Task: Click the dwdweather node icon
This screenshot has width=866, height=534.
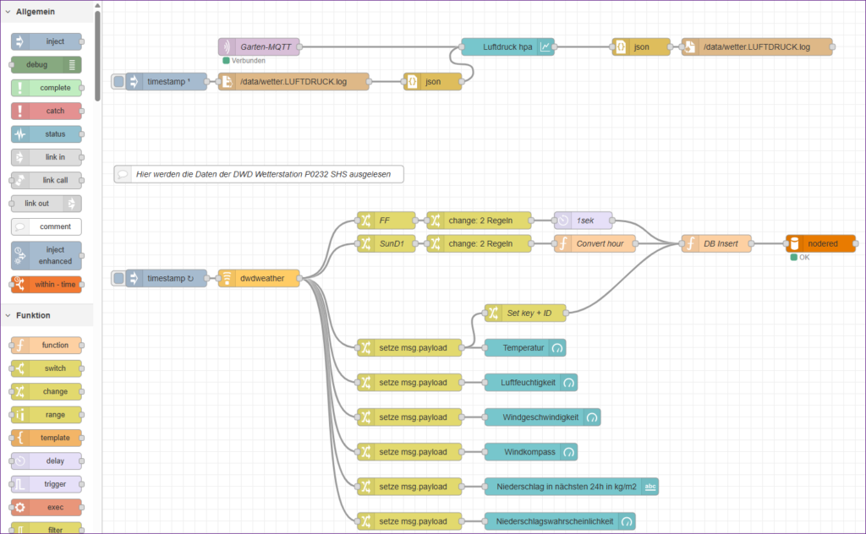Action: point(227,278)
